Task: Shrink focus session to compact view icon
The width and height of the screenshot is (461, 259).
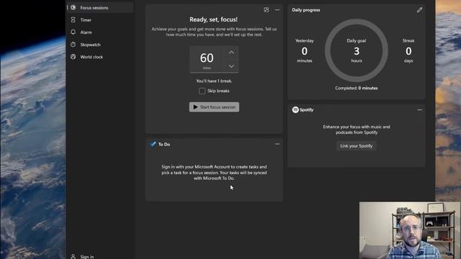Action: click(x=266, y=9)
